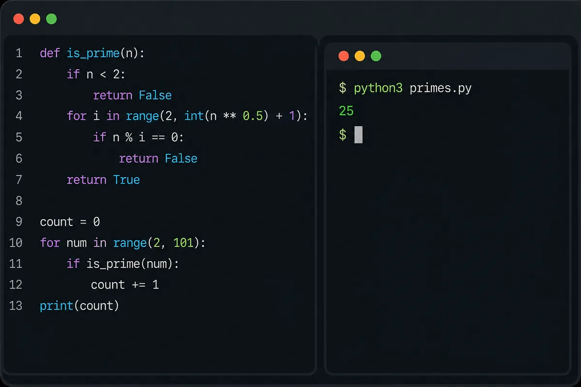
Task: Click line number 13 in the gutter
Action: coord(16,306)
